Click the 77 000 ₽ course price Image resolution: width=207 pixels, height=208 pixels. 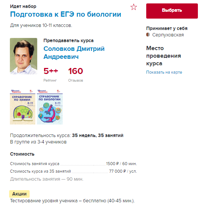click(x=117, y=171)
